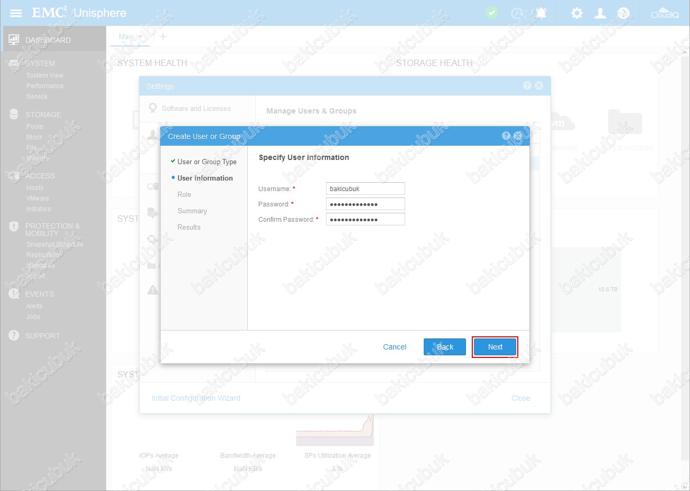This screenshot has height=491, width=690.
Task: Select the Results wizard step
Action: [x=189, y=227]
